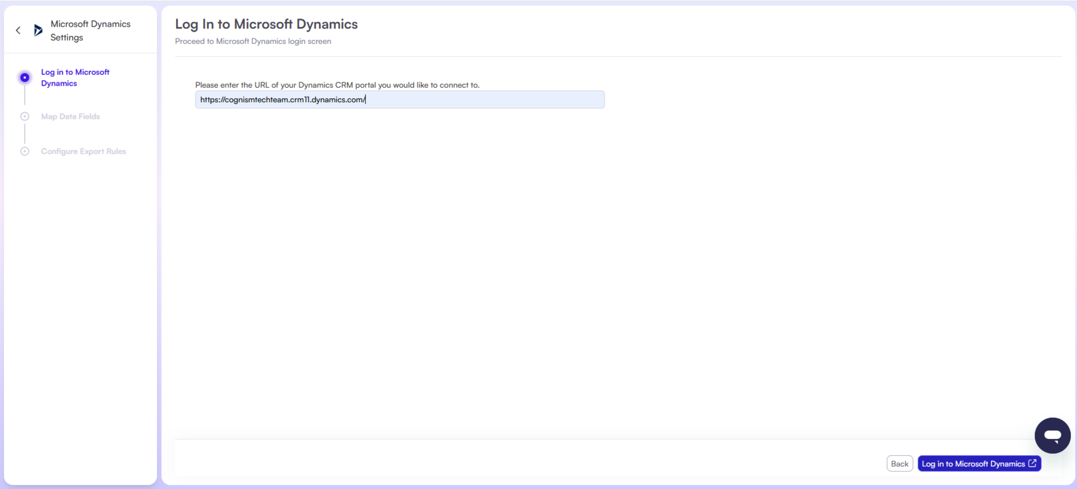Focus the Dynamics CRM portal URL field
This screenshot has height=489, width=1077.
[399, 99]
